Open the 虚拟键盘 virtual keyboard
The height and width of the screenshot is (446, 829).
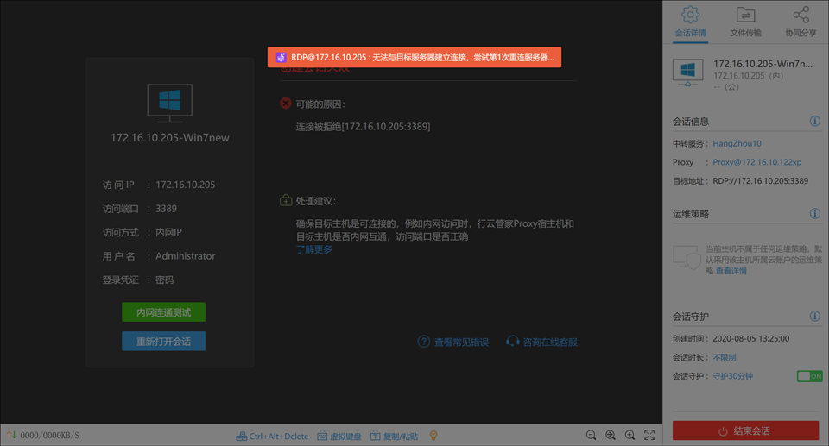point(339,437)
